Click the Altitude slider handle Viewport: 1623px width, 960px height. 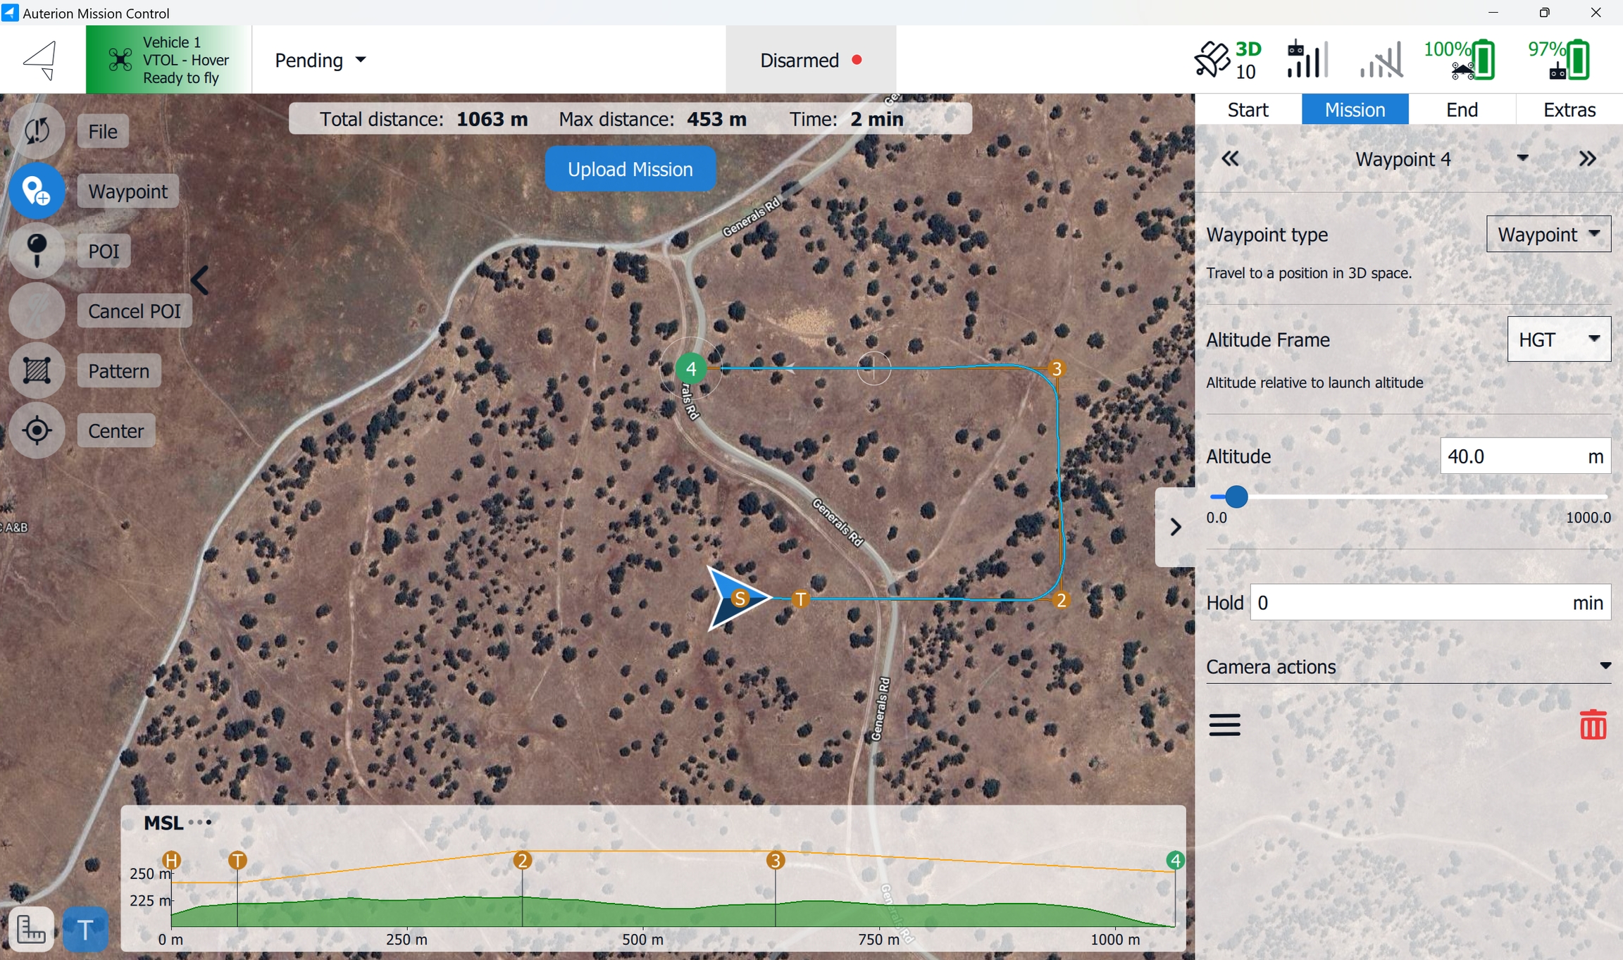coord(1236,497)
